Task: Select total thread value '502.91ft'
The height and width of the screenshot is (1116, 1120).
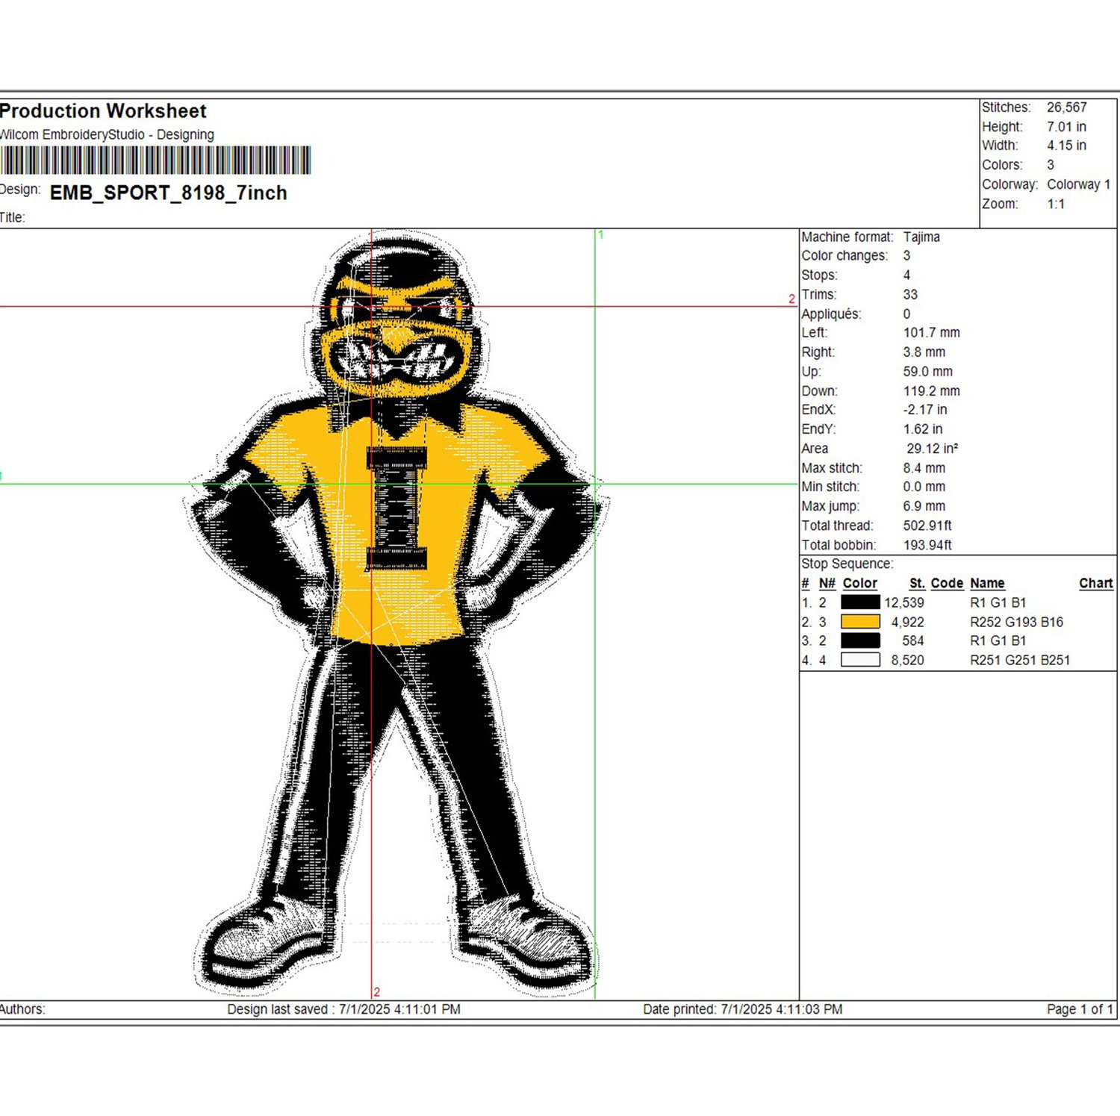Action: tap(927, 526)
